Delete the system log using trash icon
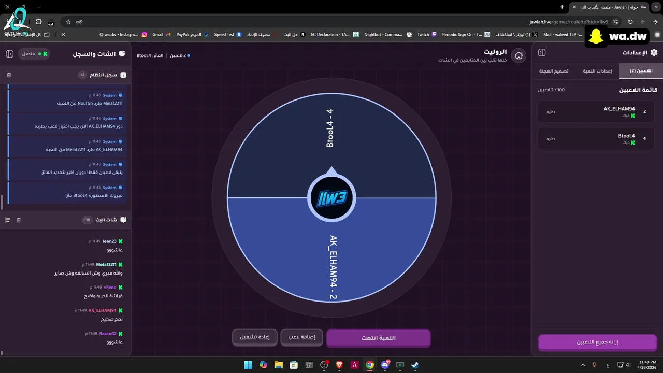 pyautogui.click(x=9, y=75)
